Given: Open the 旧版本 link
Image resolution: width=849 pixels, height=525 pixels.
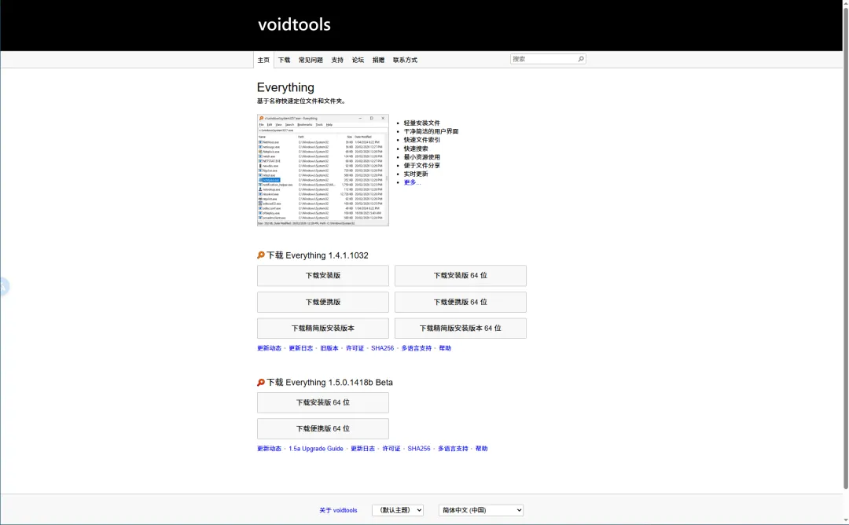Looking at the screenshot, I should tap(329, 348).
